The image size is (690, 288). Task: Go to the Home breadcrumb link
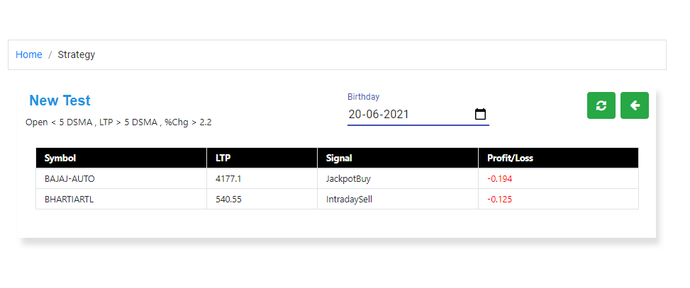click(29, 54)
